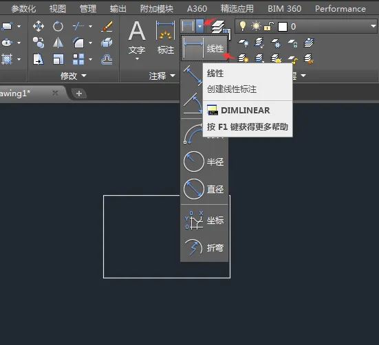Toggle layer freeze sun icon
This screenshot has height=345, width=379.
click(256, 26)
